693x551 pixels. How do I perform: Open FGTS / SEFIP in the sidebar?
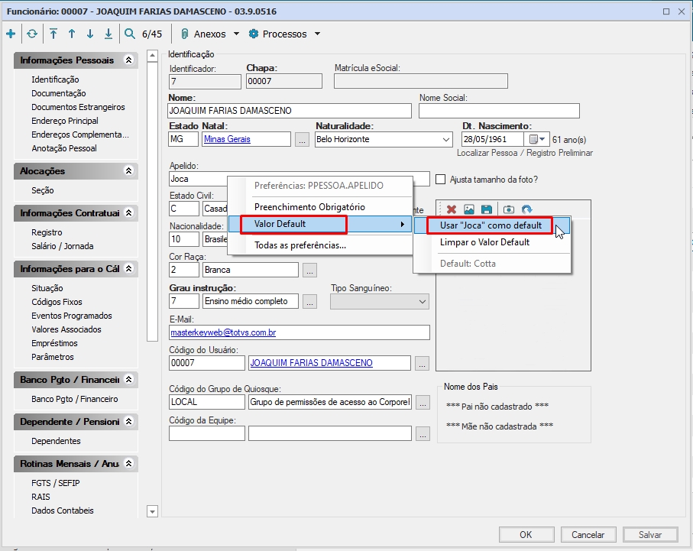[56, 483]
